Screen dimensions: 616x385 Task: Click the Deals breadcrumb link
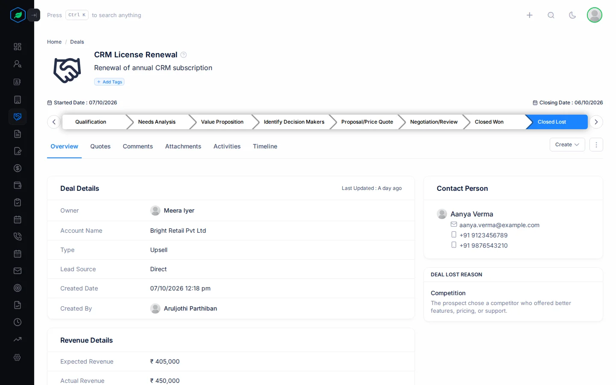(77, 42)
